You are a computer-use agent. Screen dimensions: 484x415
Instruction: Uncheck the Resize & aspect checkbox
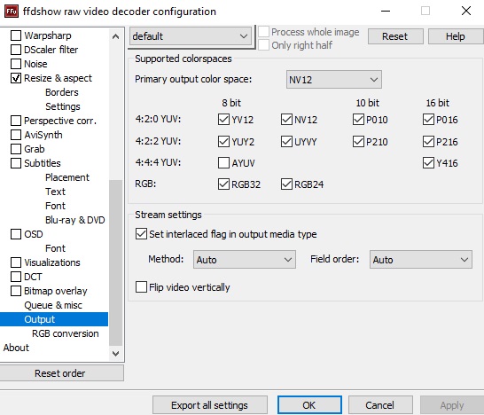click(x=16, y=78)
